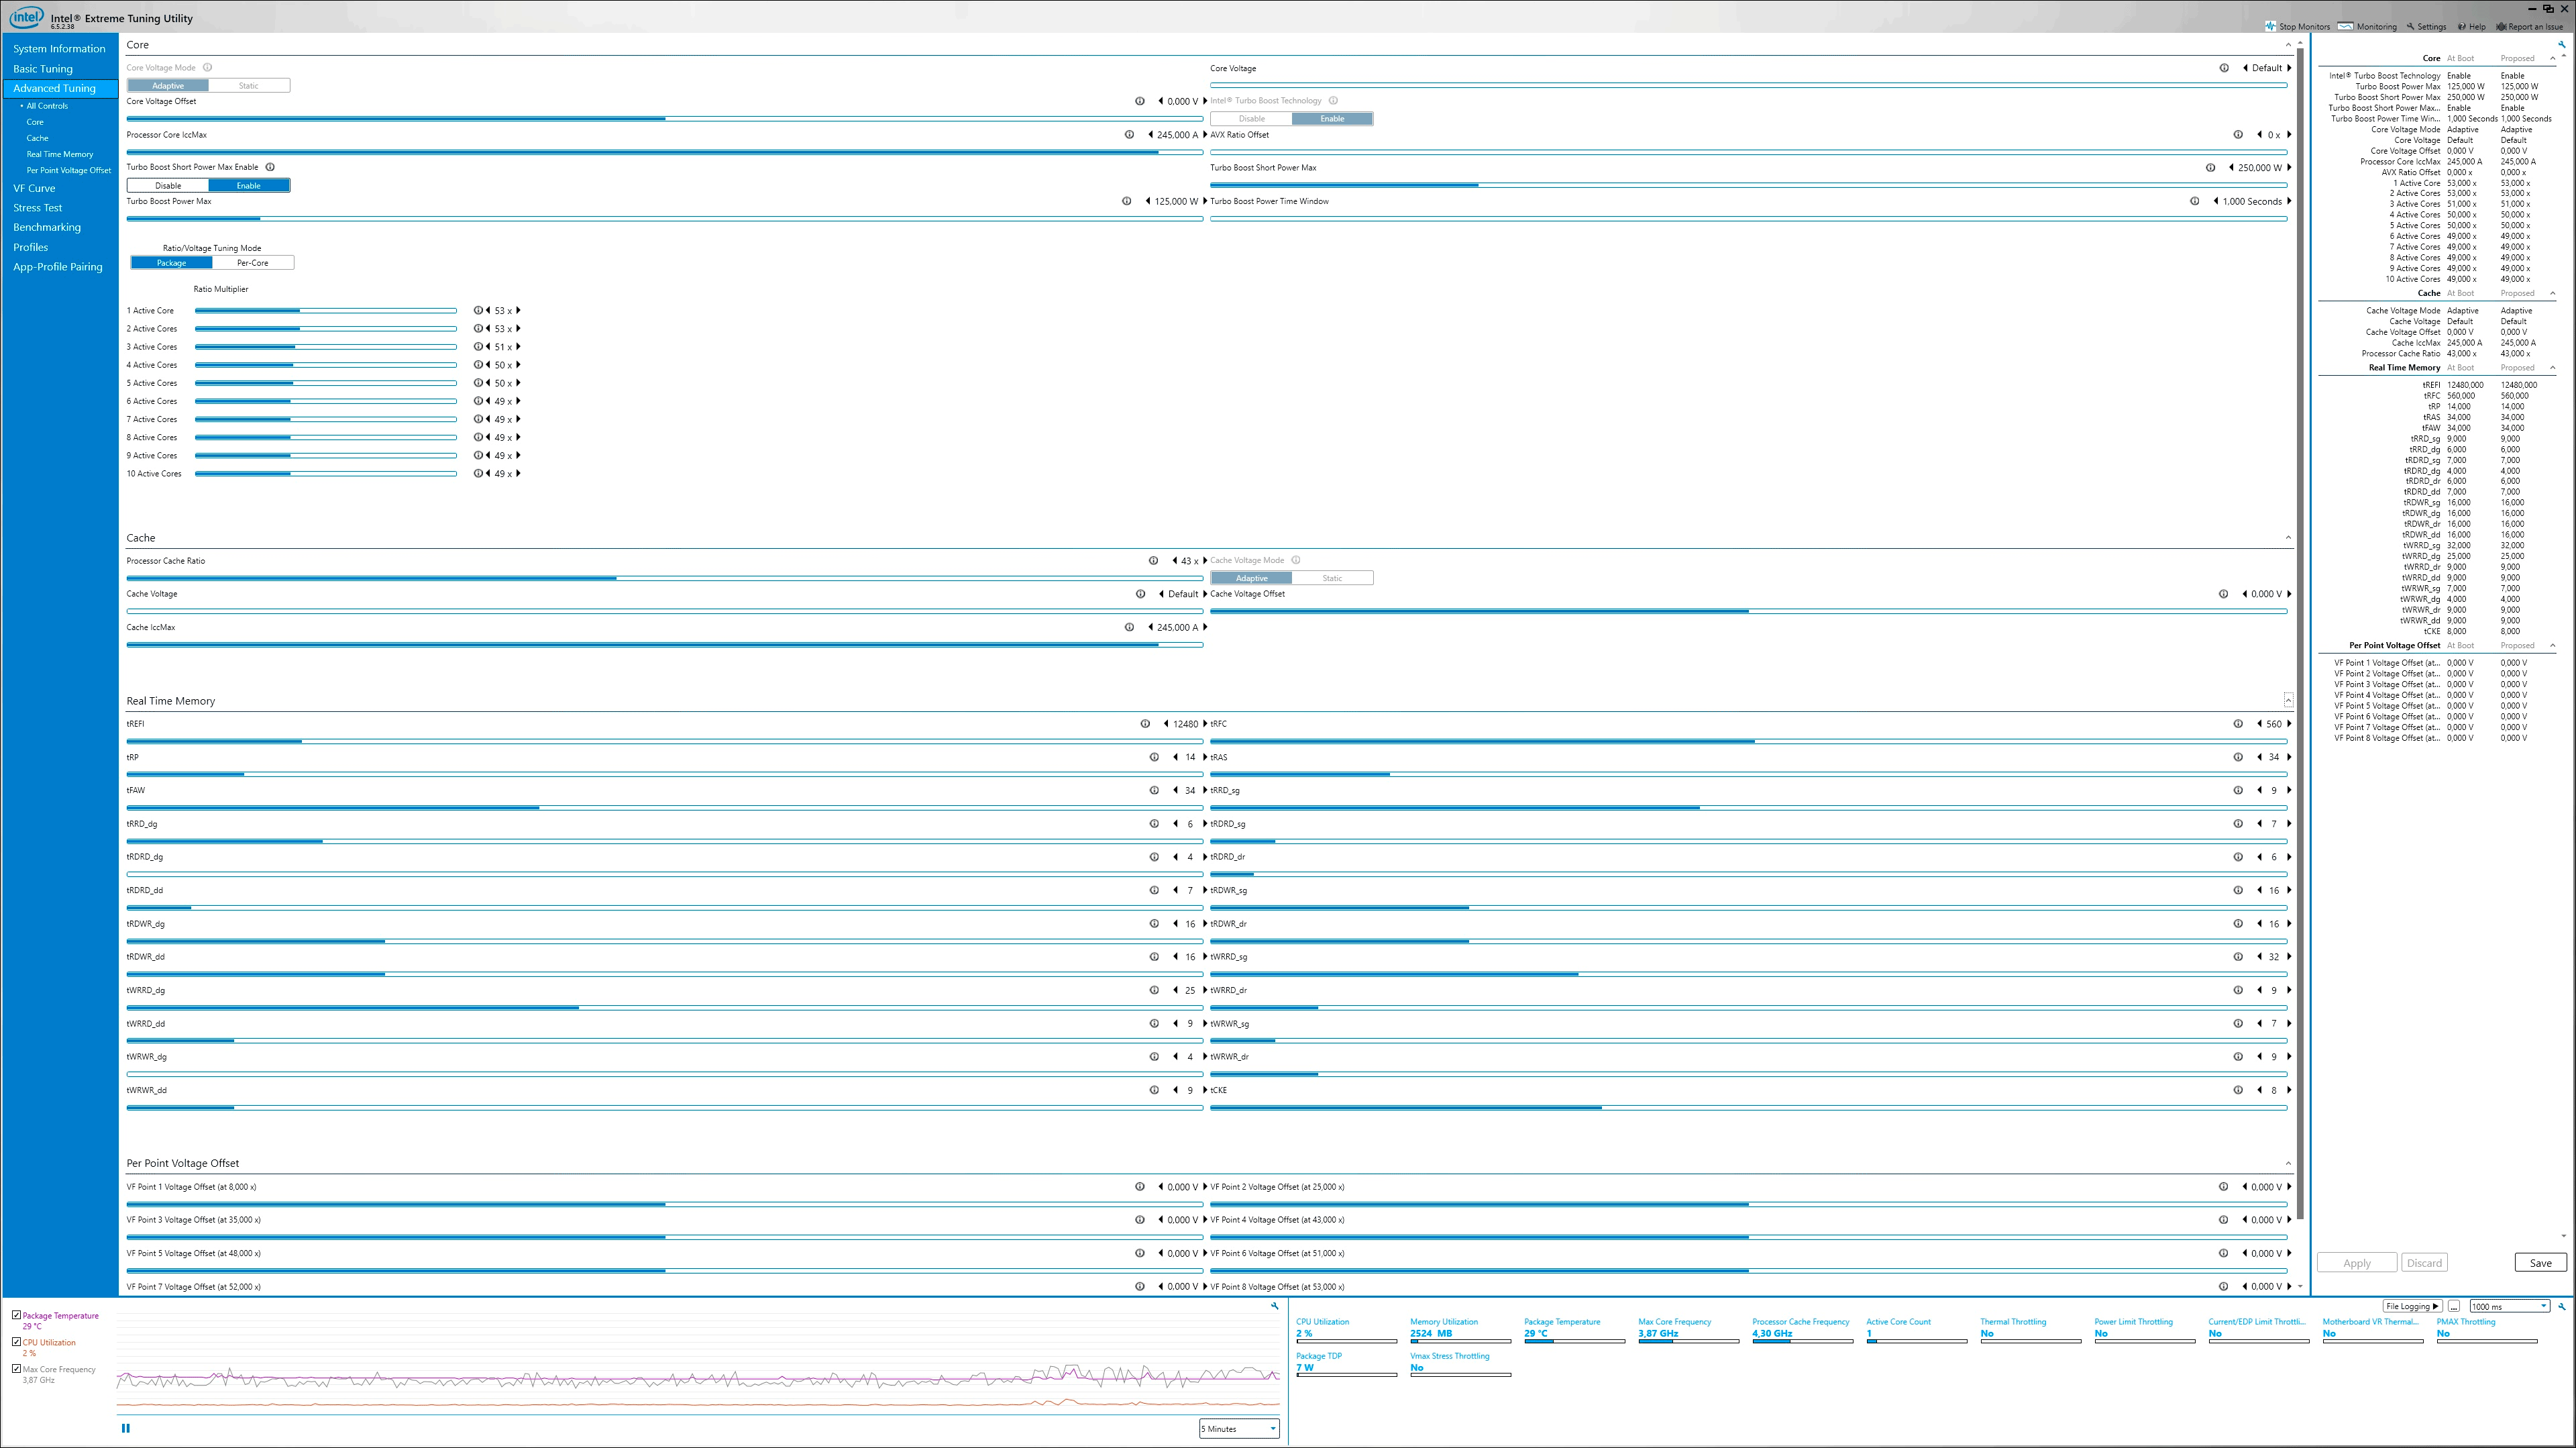This screenshot has width=2576, height=1448.
Task: Uncheck the CPU Utilization checkbox
Action: coord(16,1342)
